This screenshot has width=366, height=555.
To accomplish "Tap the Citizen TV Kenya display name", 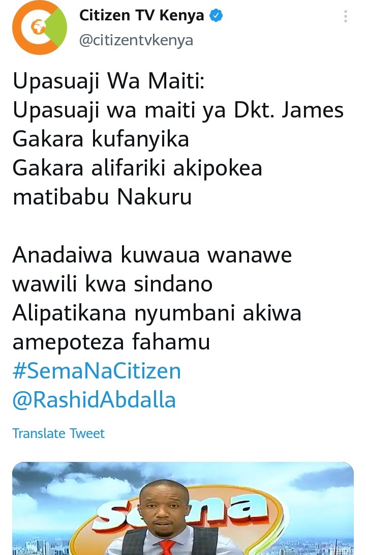I will click(141, 16).
